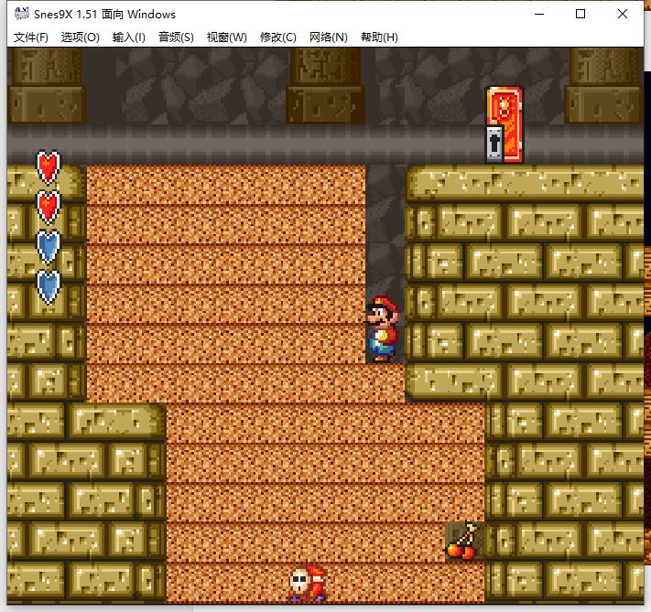
Task: Open the 音频(S) menu
Action: pyautogui.click(x=176, y=38)
